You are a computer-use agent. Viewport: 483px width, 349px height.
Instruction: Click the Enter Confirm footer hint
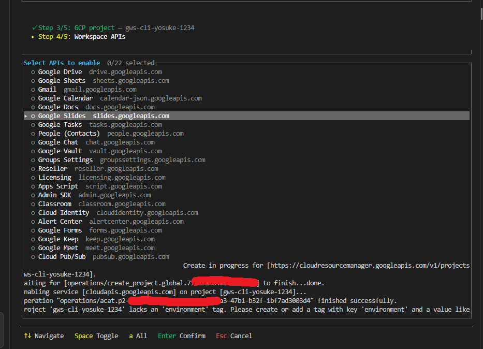(x=181, y=336)
